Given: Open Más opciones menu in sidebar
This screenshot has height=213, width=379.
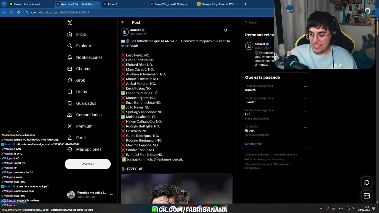Looking at the screenshot, I should pos(84,149).
